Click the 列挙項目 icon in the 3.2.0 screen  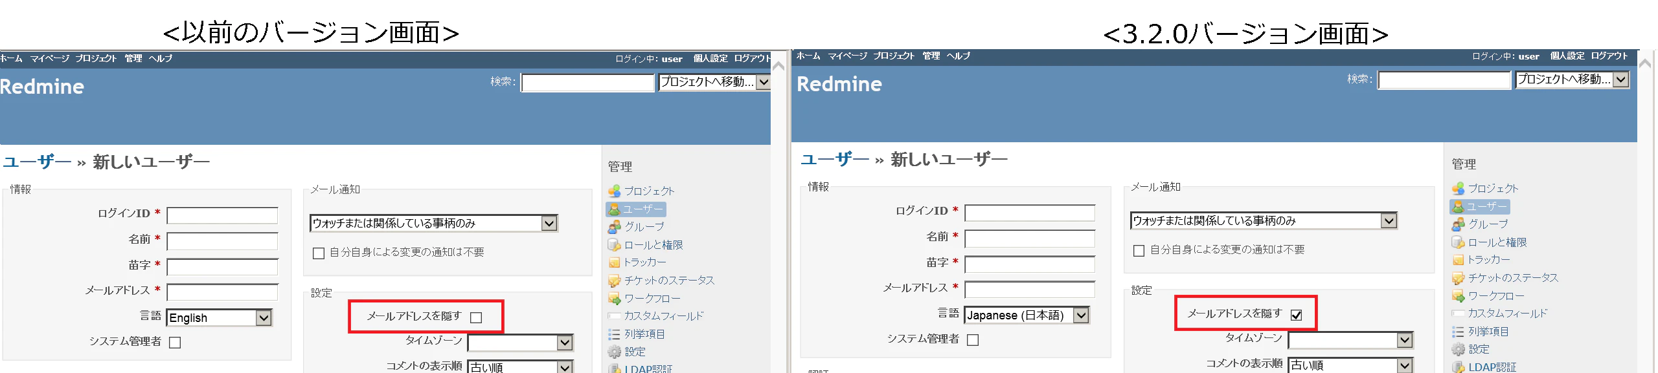[x=1458, y=332]
